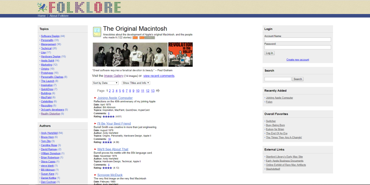
Task: Select the Hardware Design topic
Action: click(x=51, y=57)
